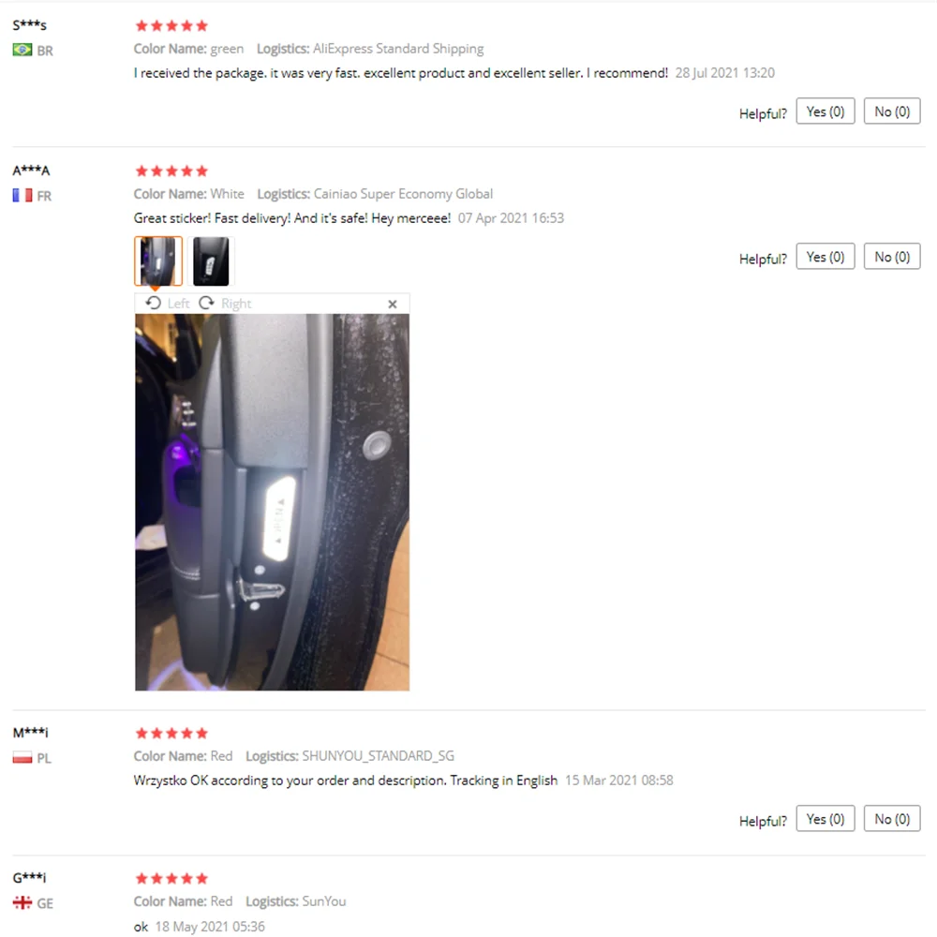Click the Georgia flag icon
Screen dimensions: 937x937
click(x=22, y=902)
